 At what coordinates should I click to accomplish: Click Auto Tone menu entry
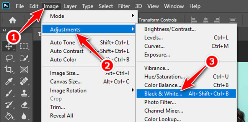(89, 43)
